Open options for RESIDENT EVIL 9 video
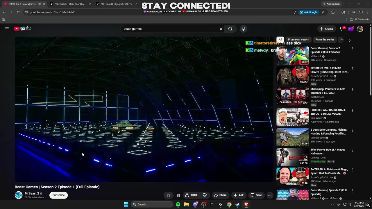This screenshot has height=209, width=372. pos(353,69)
